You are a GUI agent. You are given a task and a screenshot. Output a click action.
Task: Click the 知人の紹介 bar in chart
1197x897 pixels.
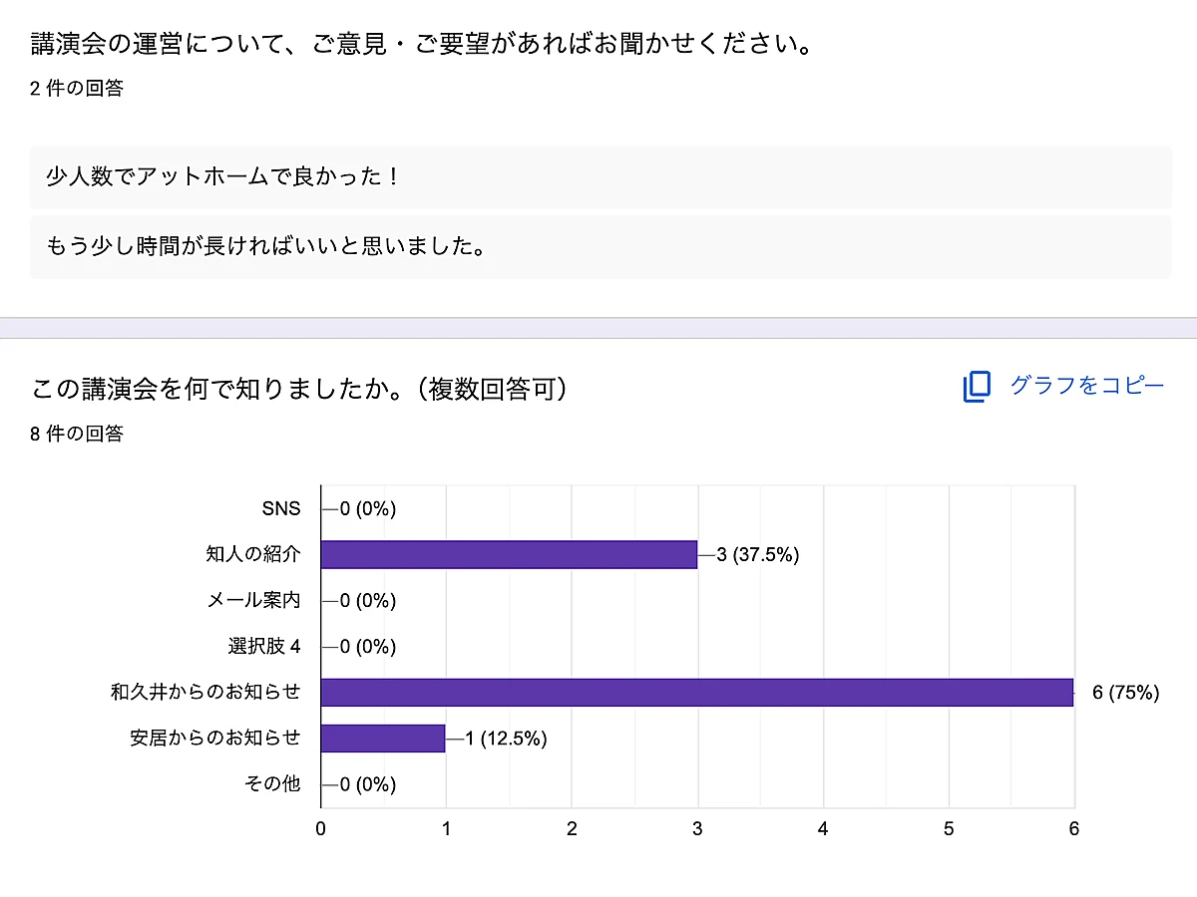click(x=509, y=554)
